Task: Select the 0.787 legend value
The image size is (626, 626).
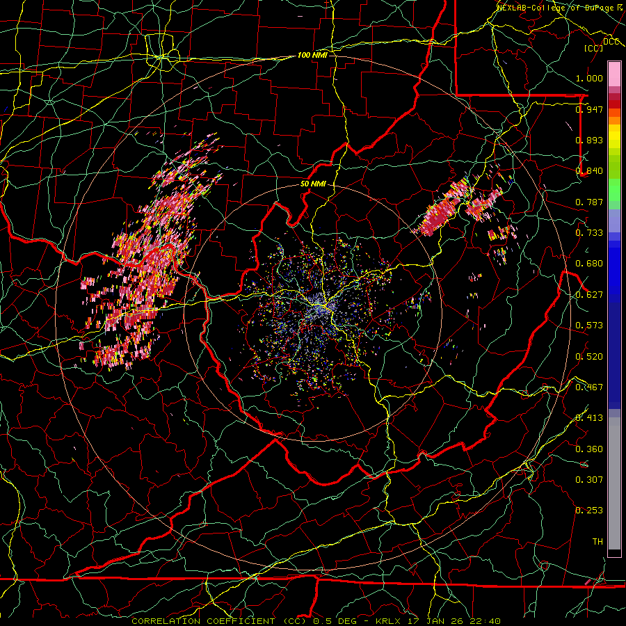Action: point(589,202)
